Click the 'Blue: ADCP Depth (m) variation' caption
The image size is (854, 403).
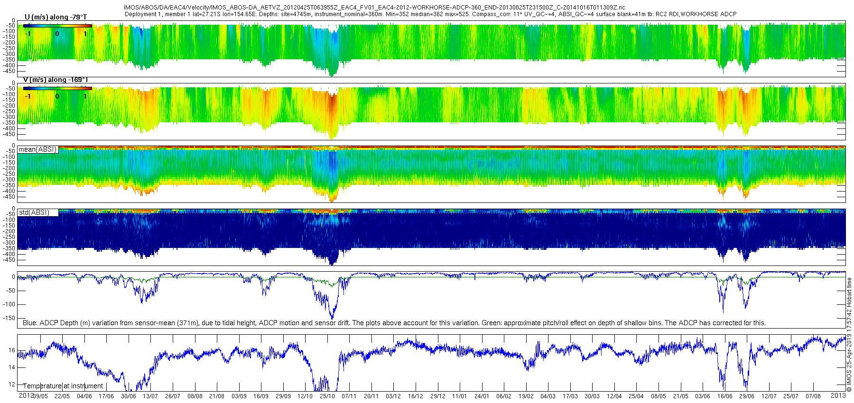(394, 323)
